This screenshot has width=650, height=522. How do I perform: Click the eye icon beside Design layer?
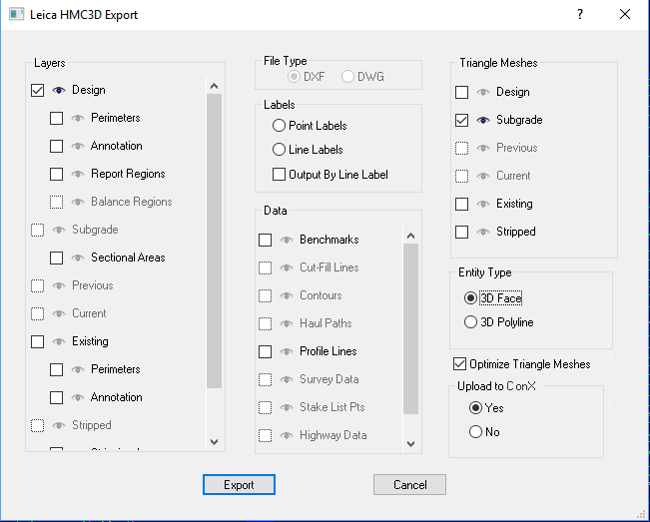[58, 90]
